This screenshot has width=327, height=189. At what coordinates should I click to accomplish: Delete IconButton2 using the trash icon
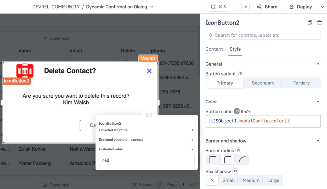point(319,23)
